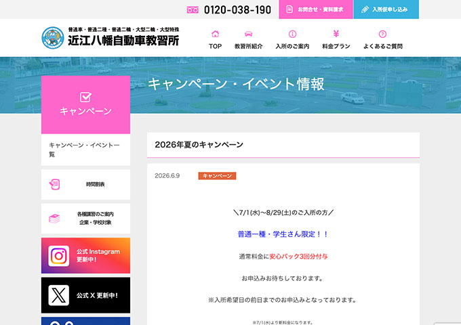Click the date 2026.6.9
Viewport: 461px width, 325px height.
click(x=167, y=176)
